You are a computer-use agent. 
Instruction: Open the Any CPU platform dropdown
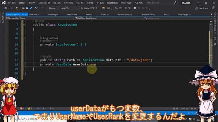pos(70,8)
